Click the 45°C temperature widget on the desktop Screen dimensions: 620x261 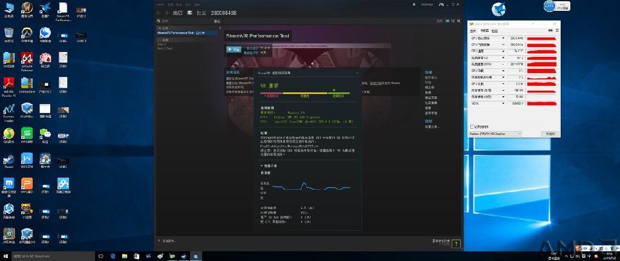[x=556, y=6]
